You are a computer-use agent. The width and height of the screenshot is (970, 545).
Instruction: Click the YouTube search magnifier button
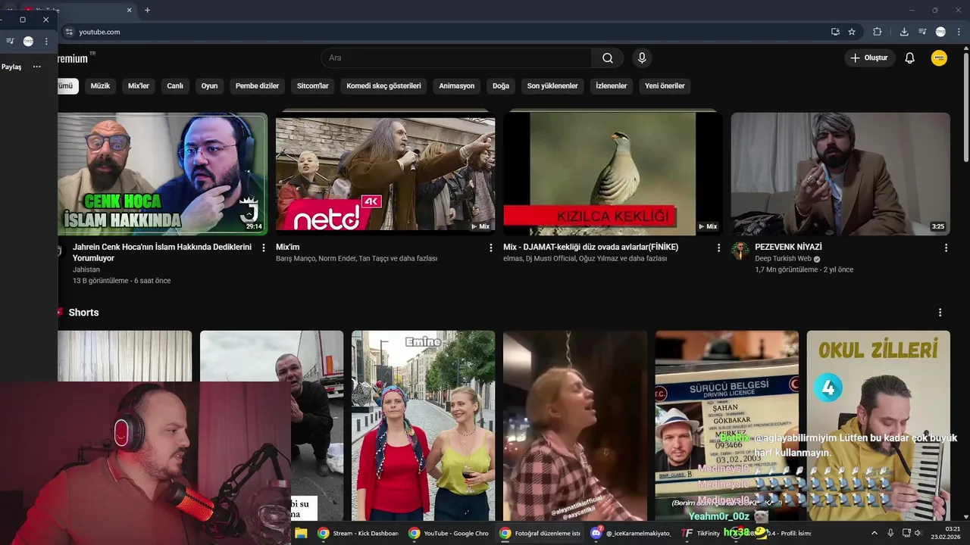608,58
